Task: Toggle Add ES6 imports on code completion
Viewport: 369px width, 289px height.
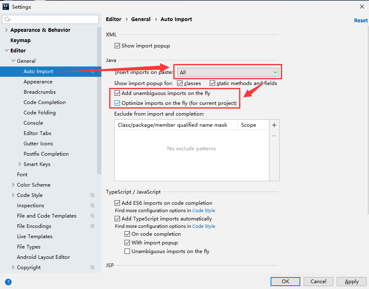Action: [x=117, y=203]
